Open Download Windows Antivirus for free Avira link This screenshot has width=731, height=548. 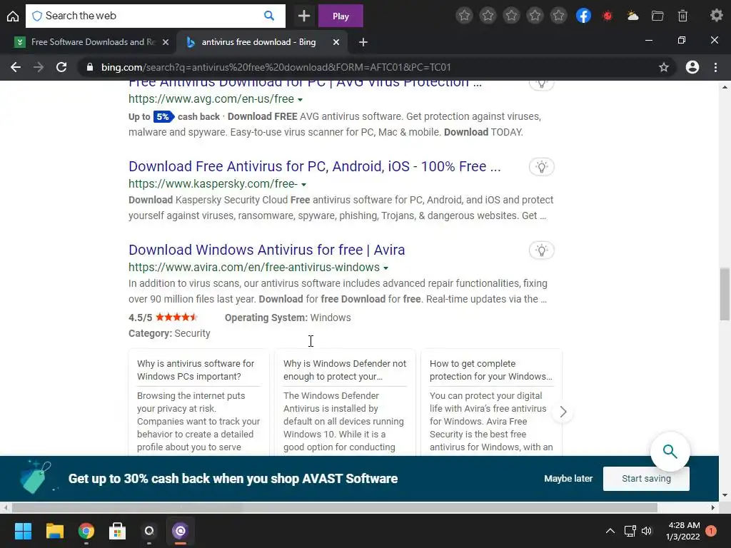pos(267,250)
